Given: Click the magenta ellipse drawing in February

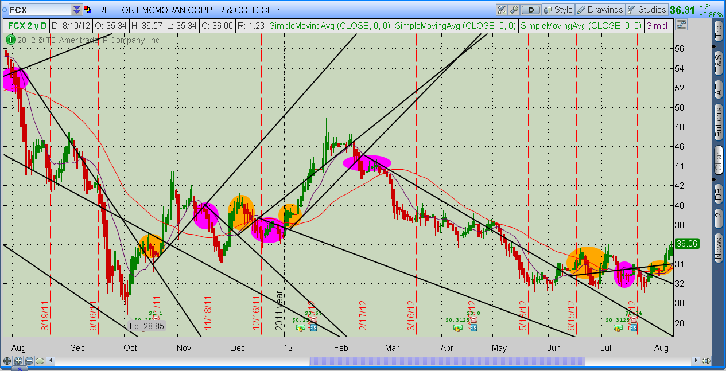Looking at the screenshot, I should coord(367,163).
